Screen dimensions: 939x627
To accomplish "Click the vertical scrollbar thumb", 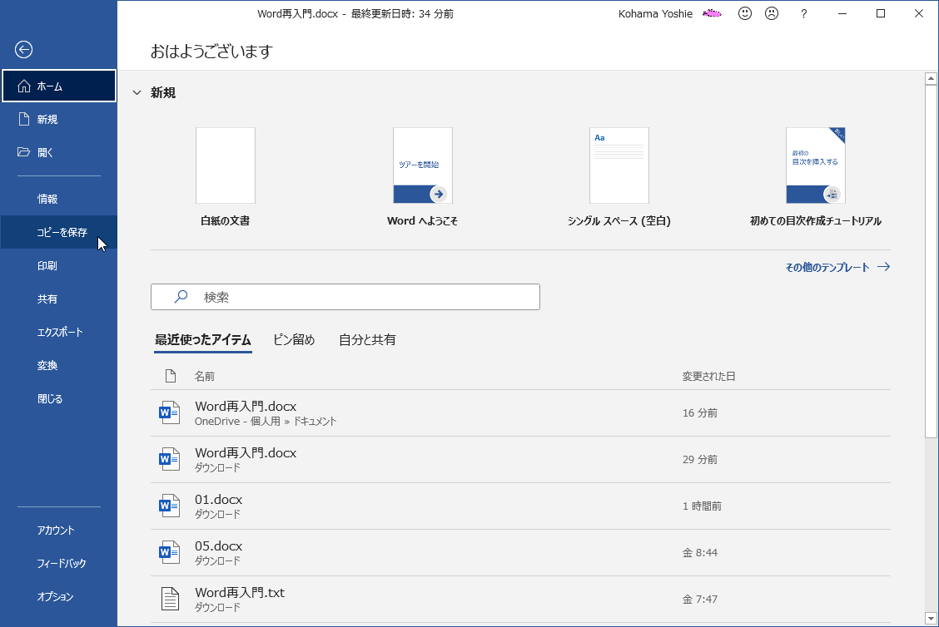I will coord(931,261).
